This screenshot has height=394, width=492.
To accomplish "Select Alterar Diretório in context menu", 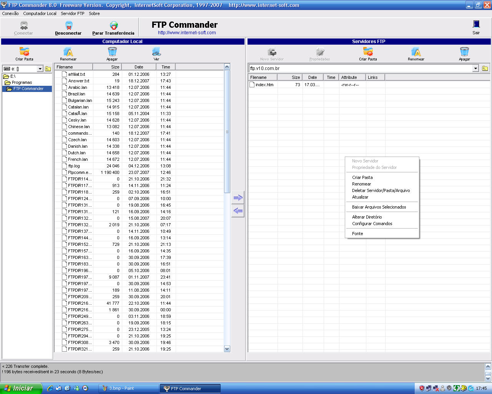I will pyautogui.click(x=367, y=217).
